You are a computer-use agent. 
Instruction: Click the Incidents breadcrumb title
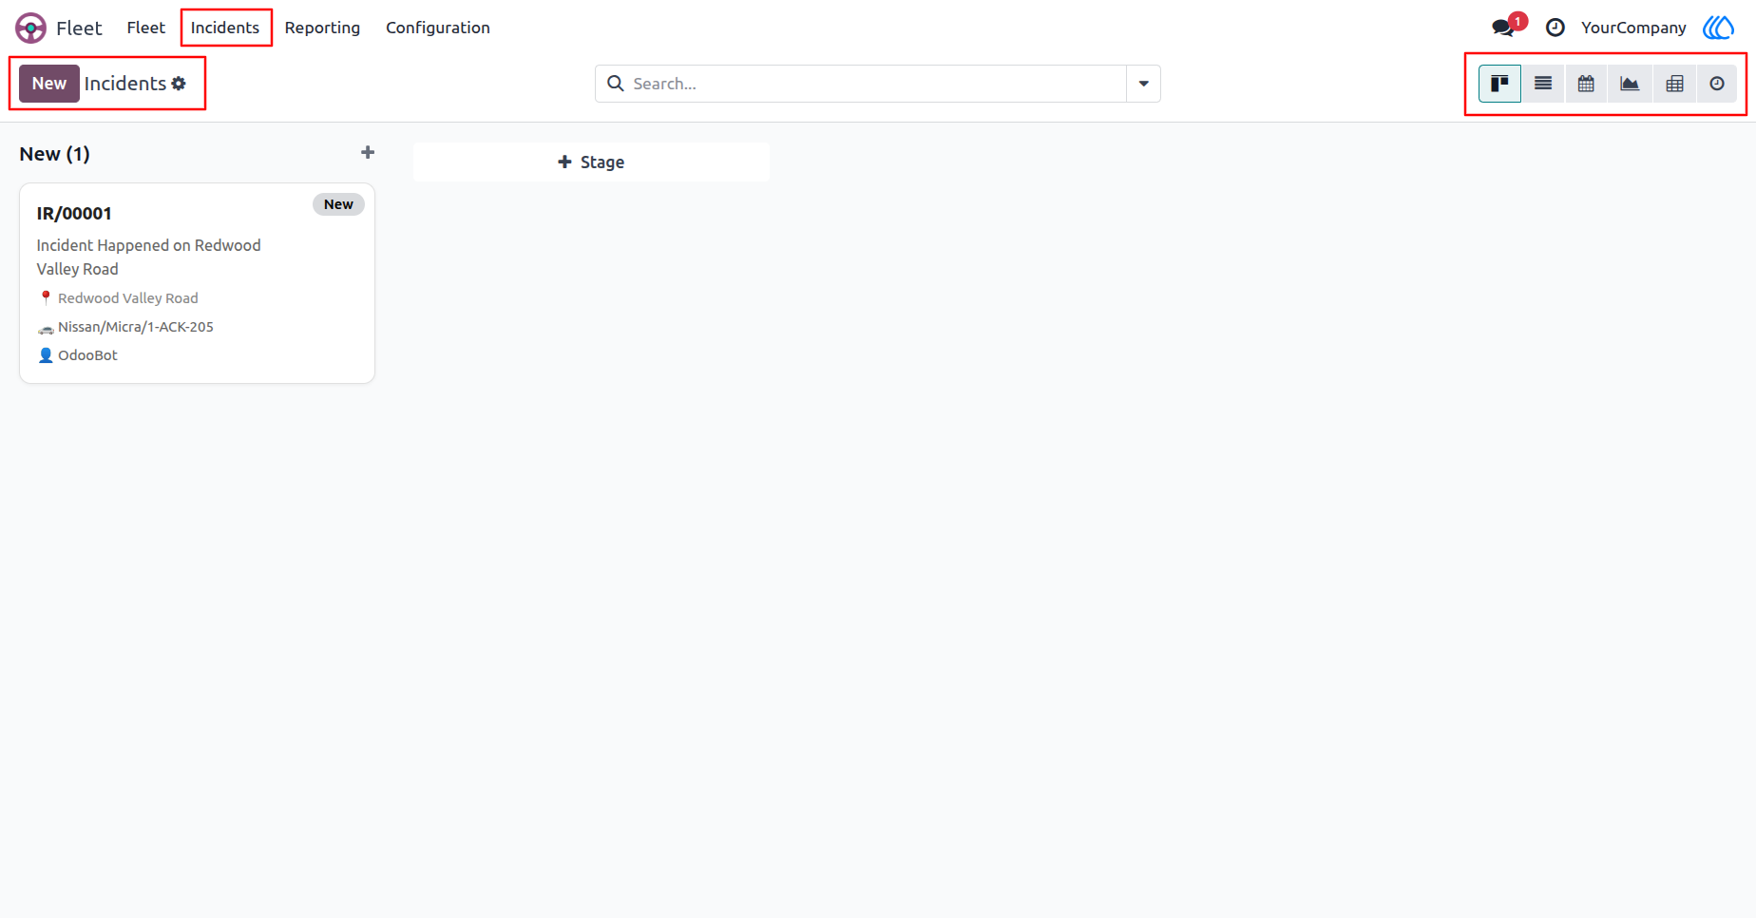(x=125, y=84)
